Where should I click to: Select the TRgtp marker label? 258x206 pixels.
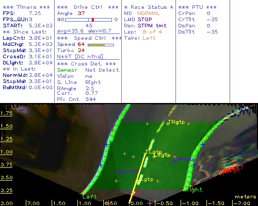pos(176,122)
